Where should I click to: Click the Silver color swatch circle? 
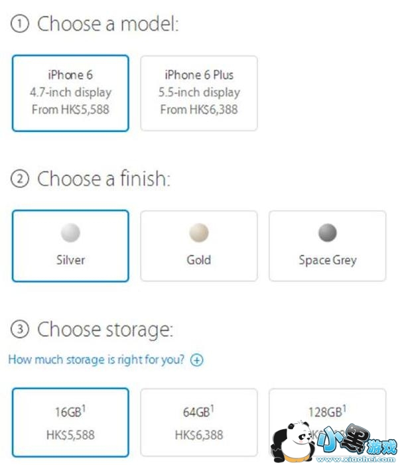[x=70, y=233]
